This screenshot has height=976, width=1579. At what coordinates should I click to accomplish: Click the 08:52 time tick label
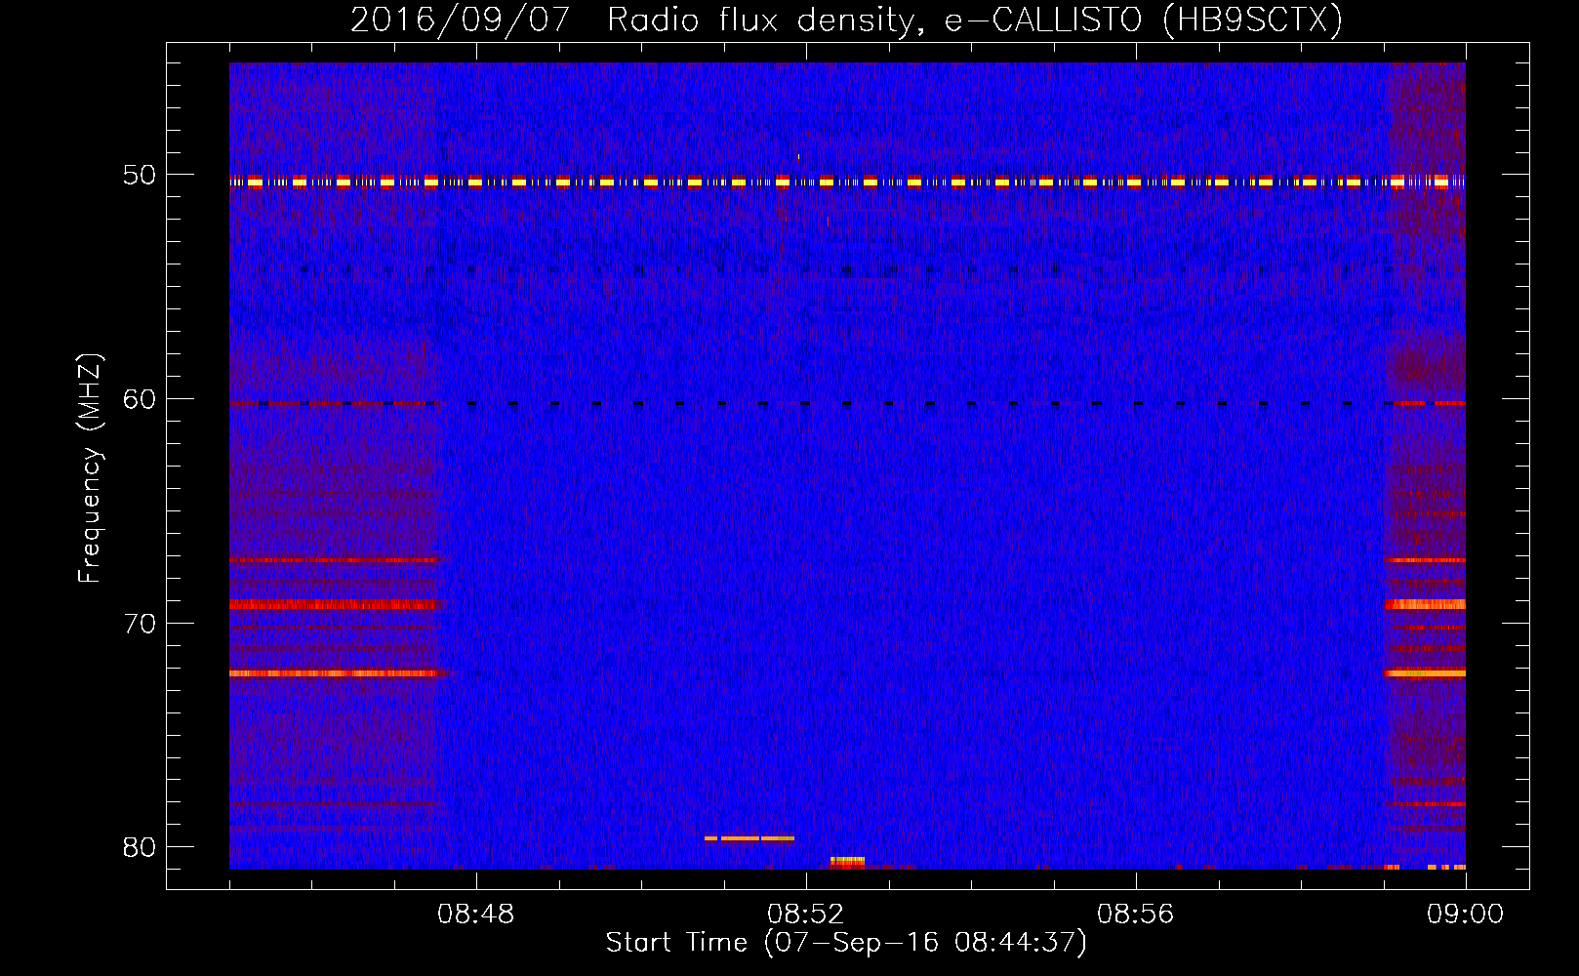tap(806, 915)
